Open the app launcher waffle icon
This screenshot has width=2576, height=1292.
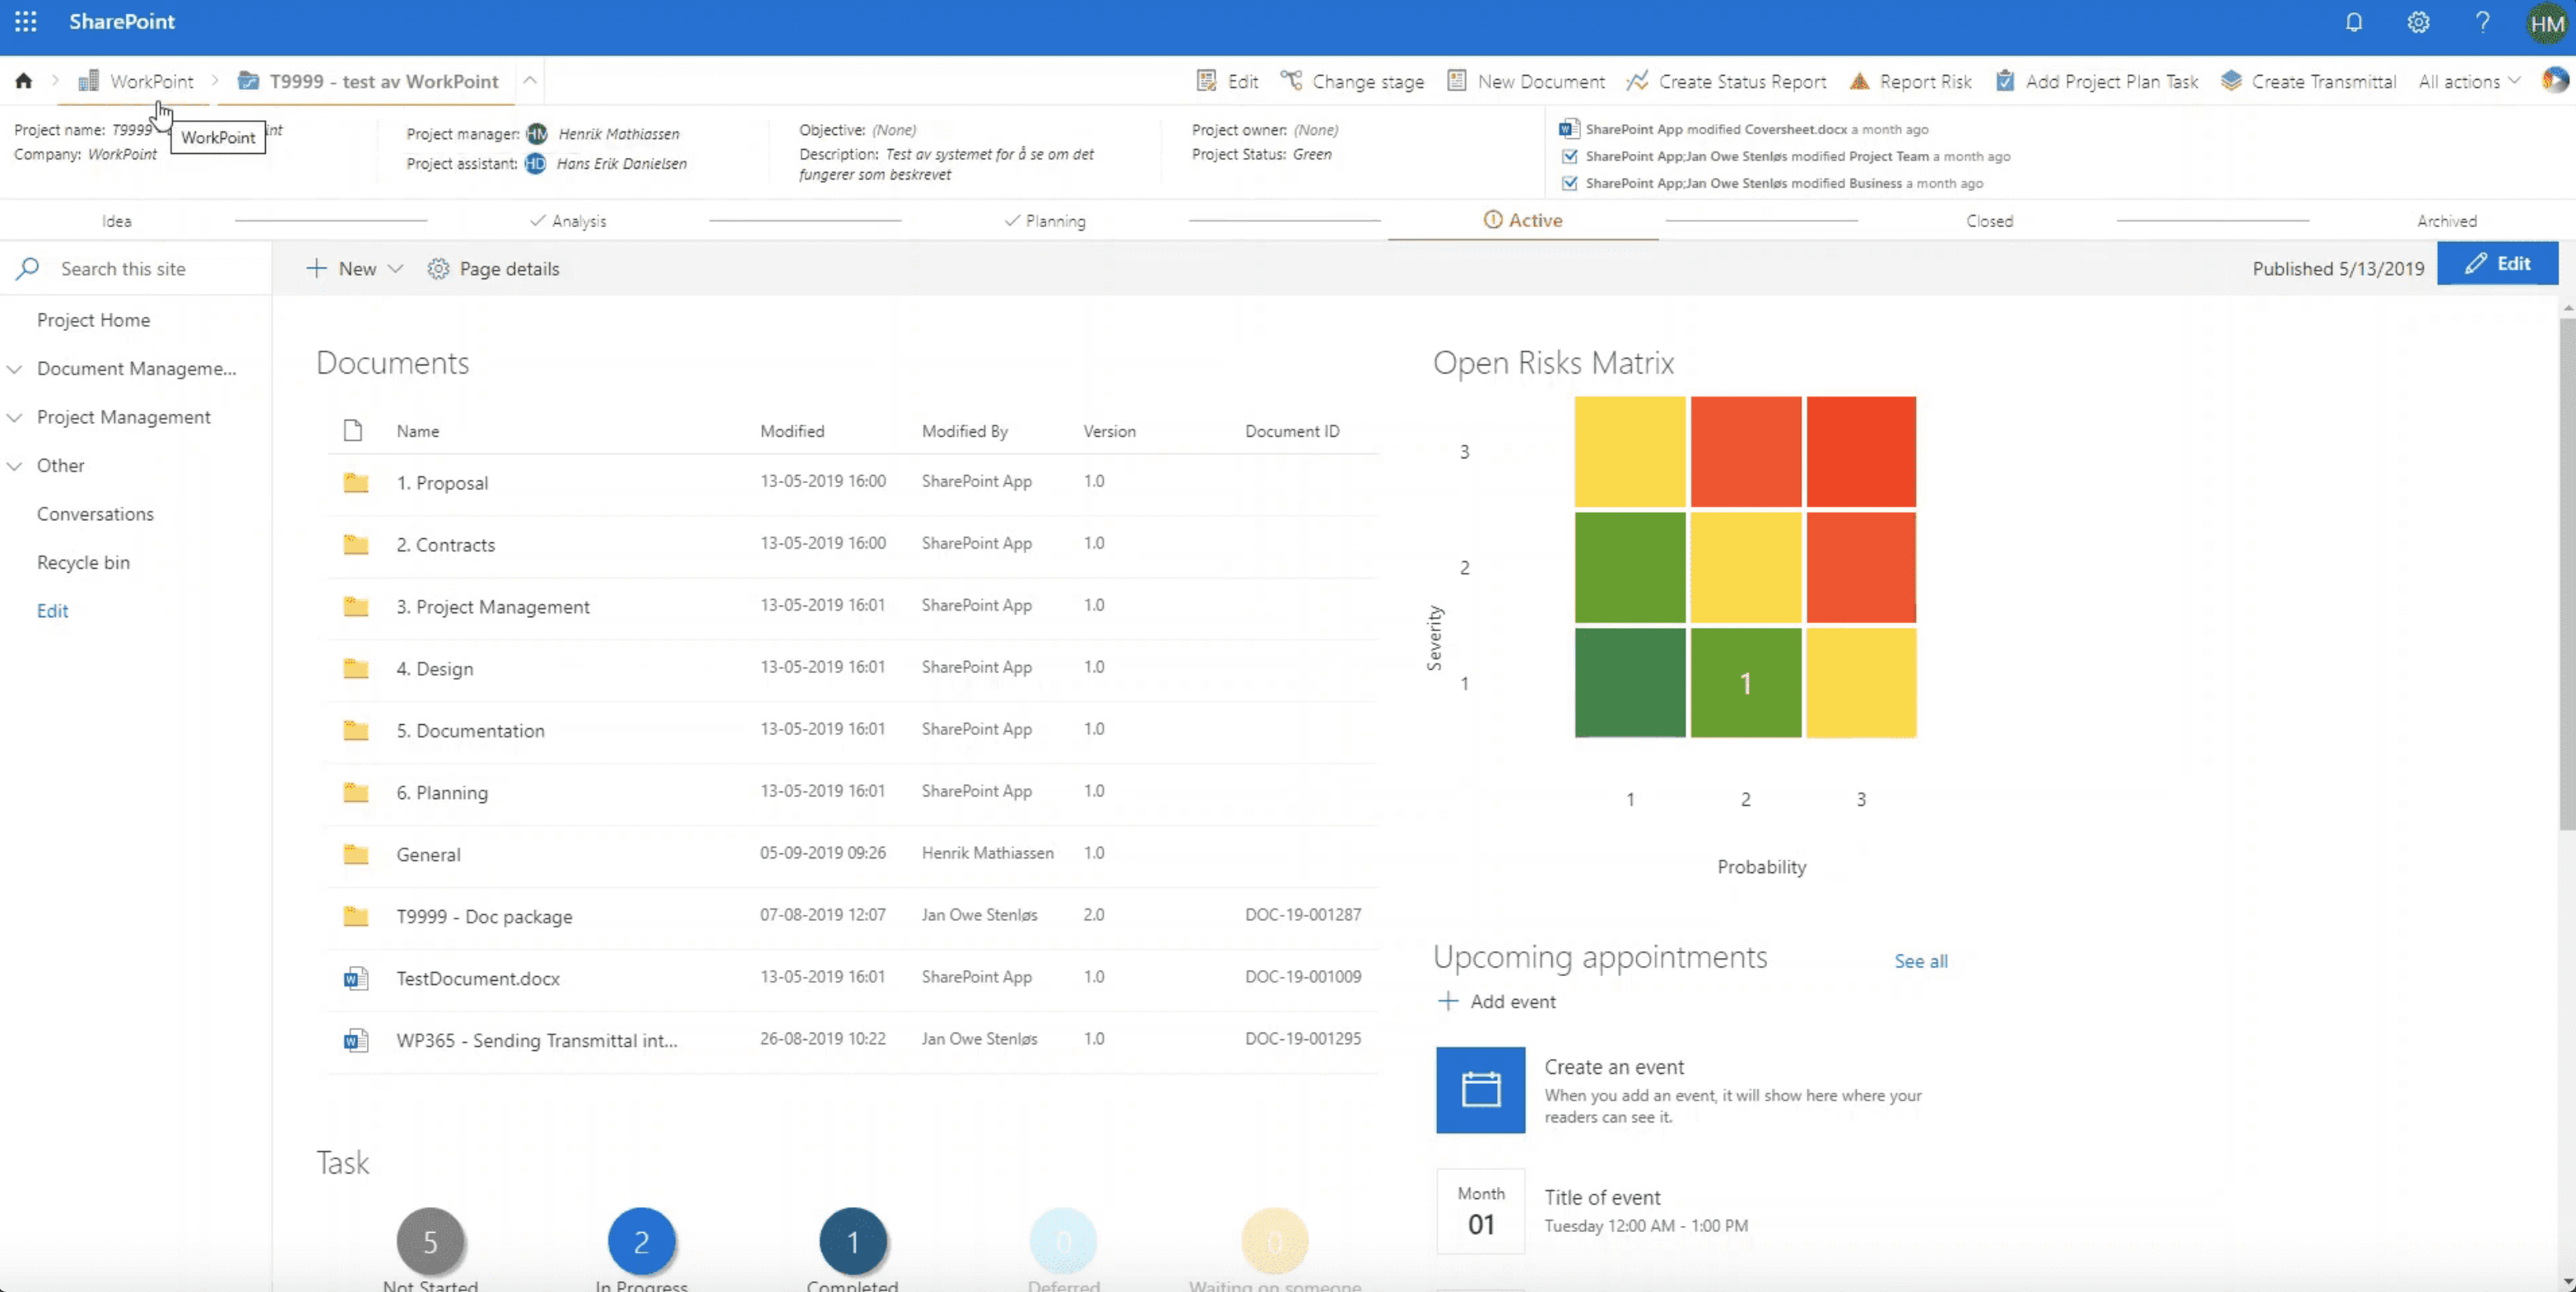26,22
